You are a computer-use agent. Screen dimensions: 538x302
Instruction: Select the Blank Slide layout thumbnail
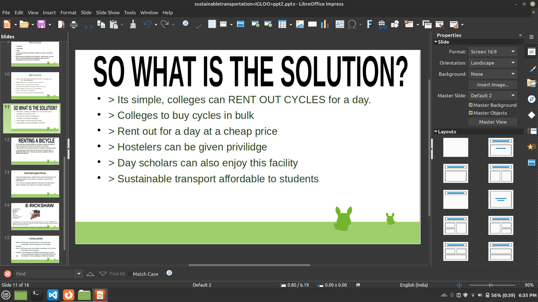click(x=455, y=147)
